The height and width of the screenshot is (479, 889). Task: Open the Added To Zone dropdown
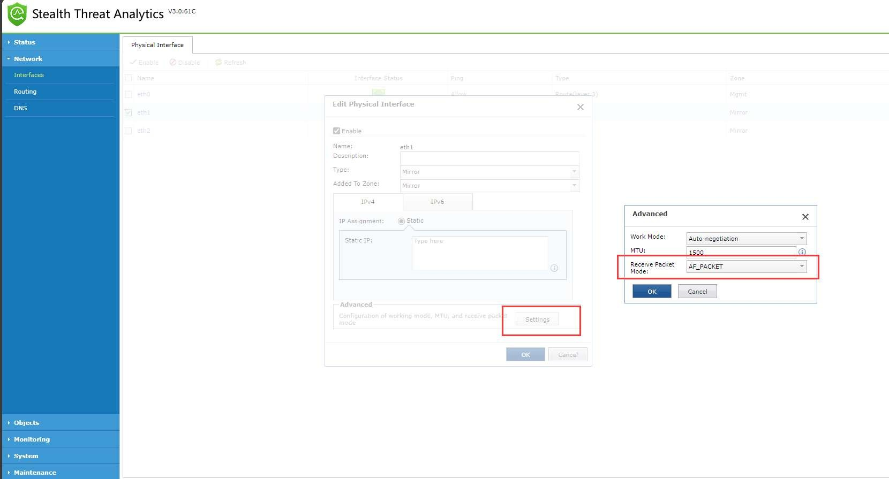pos(489,186)
